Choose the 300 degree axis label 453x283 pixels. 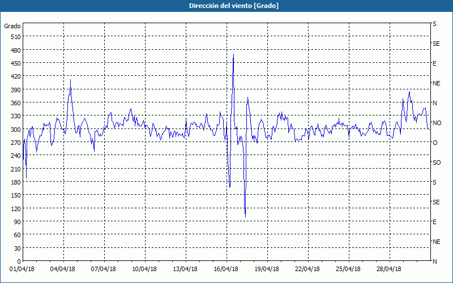pos(16,130)
